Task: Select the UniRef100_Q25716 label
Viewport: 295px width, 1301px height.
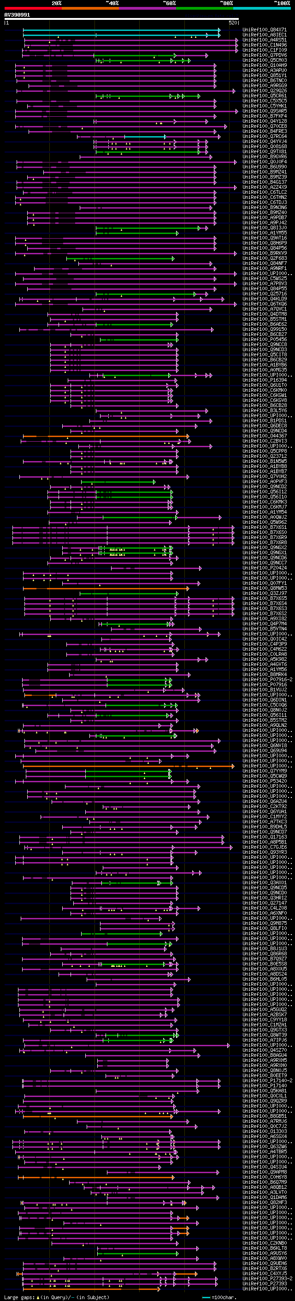Action: click(264, 294)
